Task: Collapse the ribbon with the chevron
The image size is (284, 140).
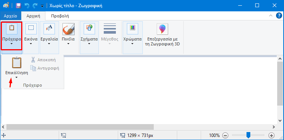Action: [271, 16]
